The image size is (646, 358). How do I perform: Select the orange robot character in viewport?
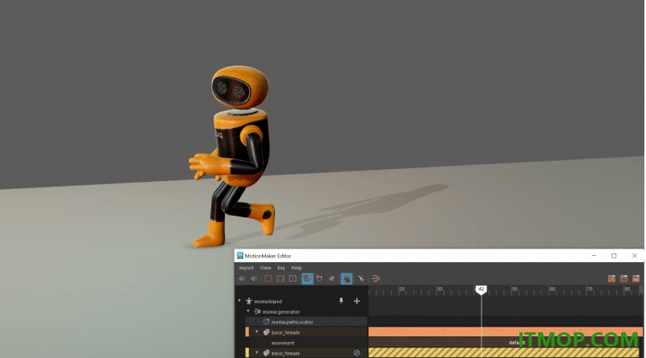tap(232, 157)
